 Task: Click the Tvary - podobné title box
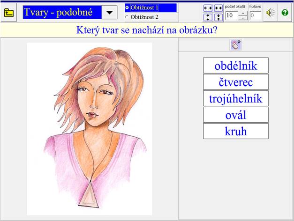click(x=62, y=12)
